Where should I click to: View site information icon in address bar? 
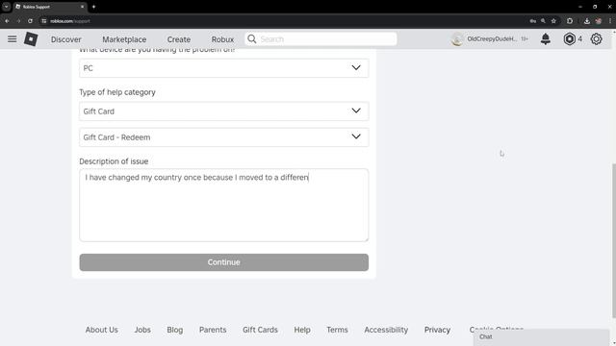click(44, 21)
